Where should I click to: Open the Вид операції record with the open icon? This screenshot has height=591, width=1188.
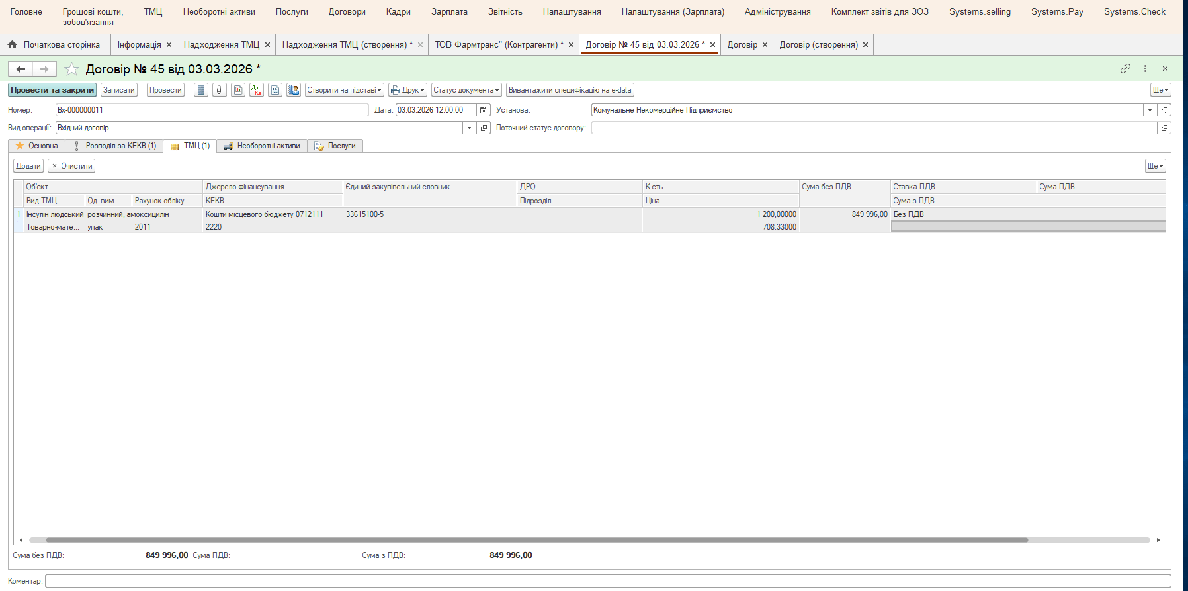pos(484,128)
